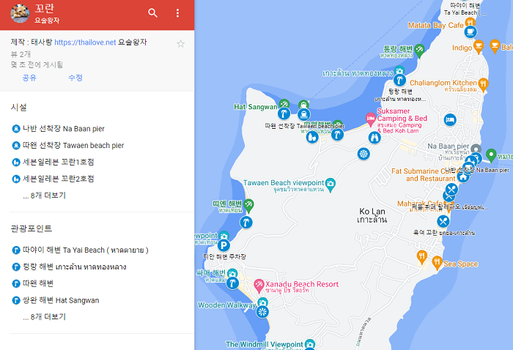This screenshot has height=350, width=513.
Task: Click the Matata Bay Cafe map marker
Action: (x=470, y=31)
